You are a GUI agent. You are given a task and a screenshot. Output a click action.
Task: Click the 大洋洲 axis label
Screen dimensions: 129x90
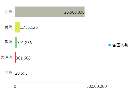7,58
